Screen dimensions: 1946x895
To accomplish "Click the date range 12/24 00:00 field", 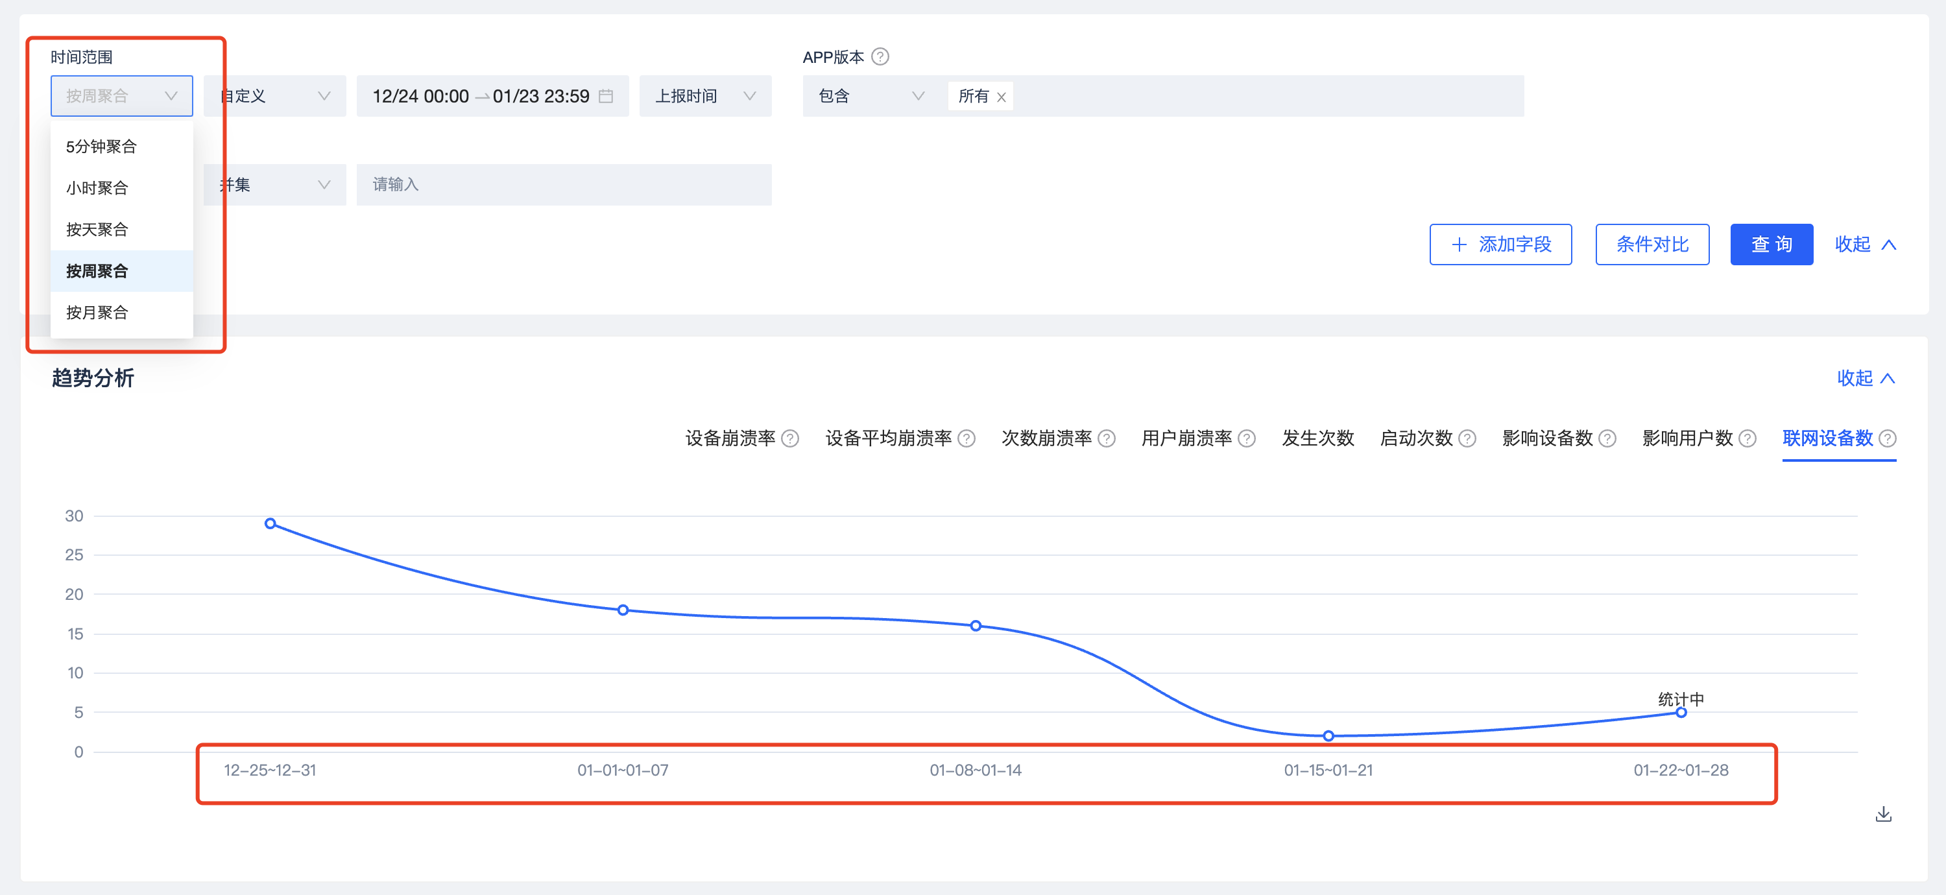I will pyautogui.click(x=492, y=96).
